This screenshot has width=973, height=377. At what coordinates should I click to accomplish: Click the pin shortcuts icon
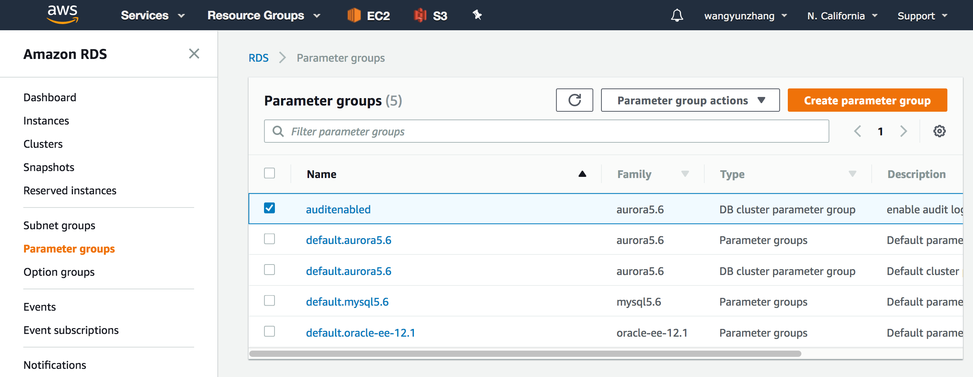click(477, 15)
